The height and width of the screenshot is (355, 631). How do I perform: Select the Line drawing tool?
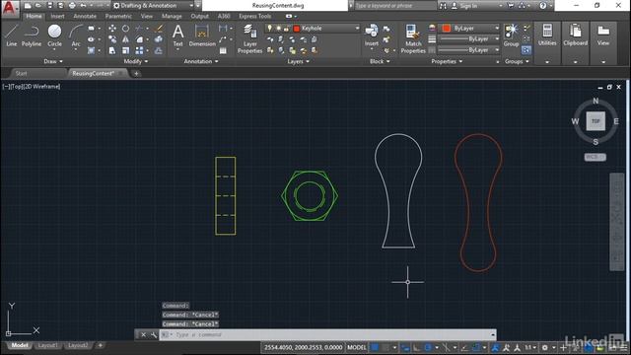tap(11, 35)
